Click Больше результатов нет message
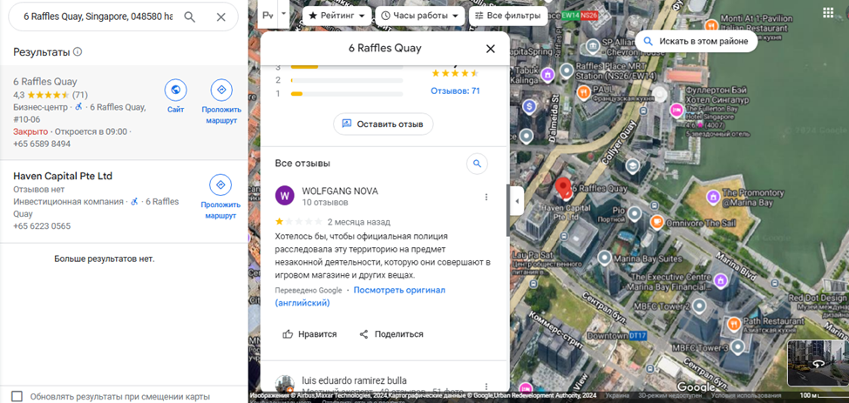Screen dimensions: 849x403 click(105, 259)
